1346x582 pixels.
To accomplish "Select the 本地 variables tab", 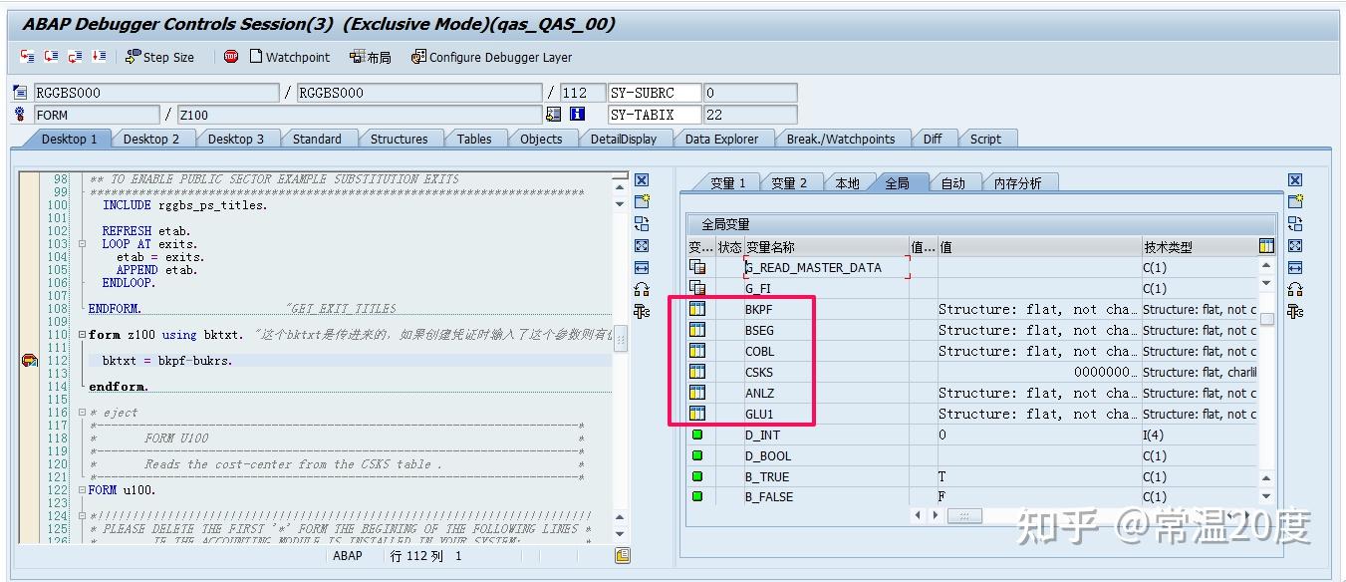I will point(847,183).
